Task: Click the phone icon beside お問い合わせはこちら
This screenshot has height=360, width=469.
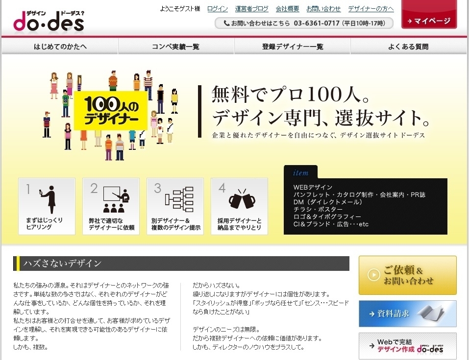Action: tap(226, 23)
